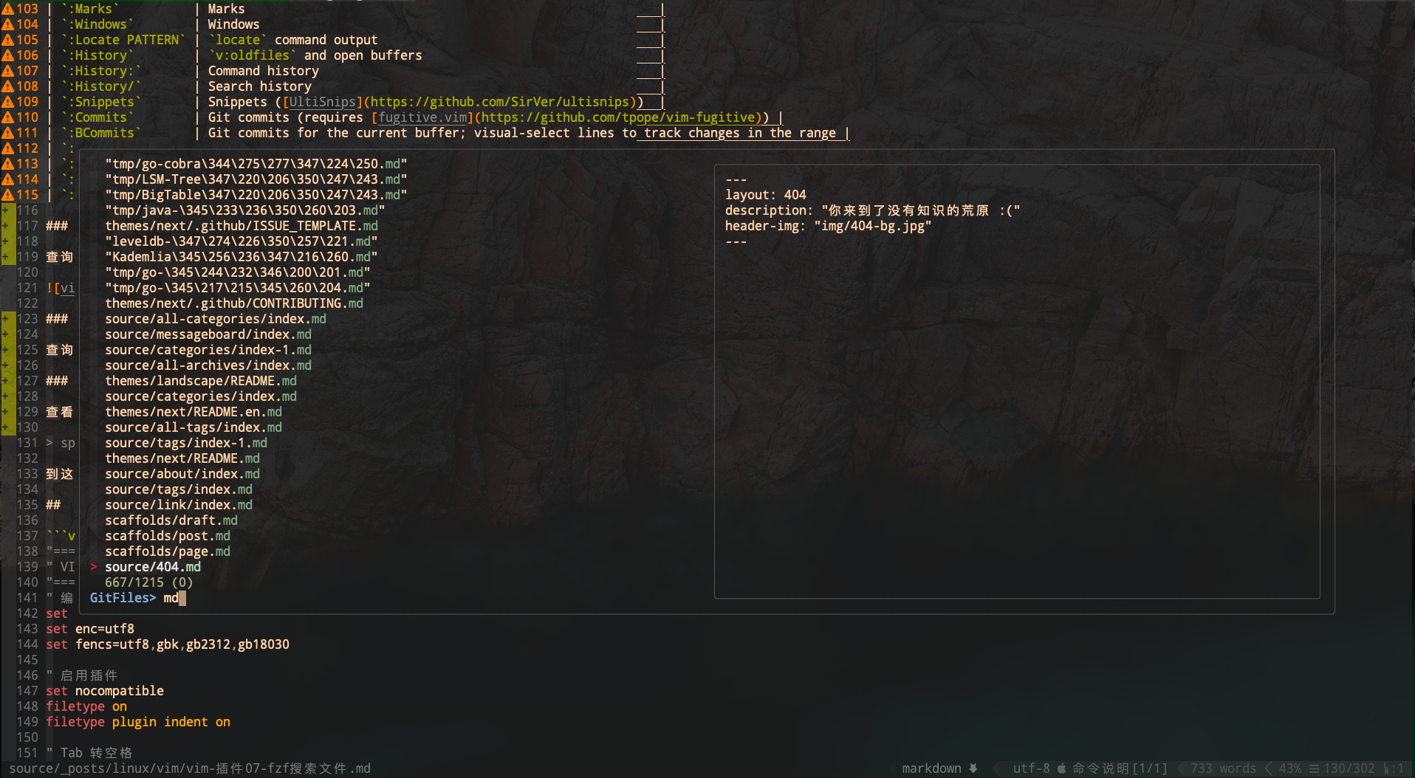Select scaffolds/draft.md in the fzf results
Screen dimensions: 1415x778
tap(171, 520)
